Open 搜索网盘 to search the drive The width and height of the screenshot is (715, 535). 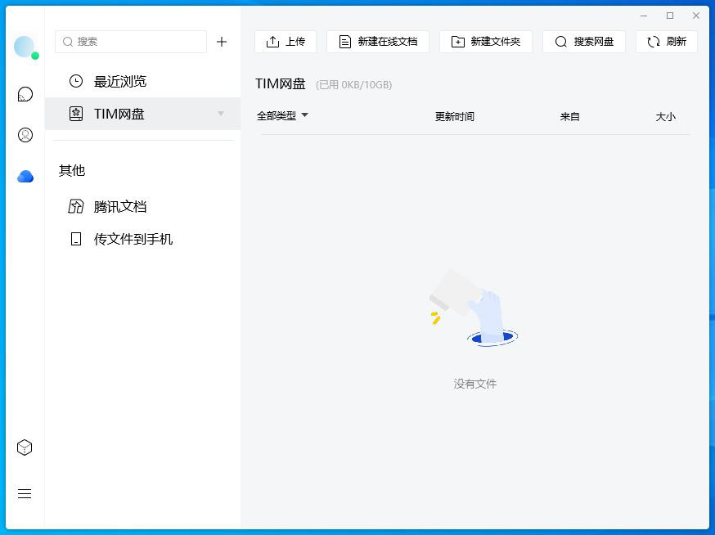coord(583,41)
